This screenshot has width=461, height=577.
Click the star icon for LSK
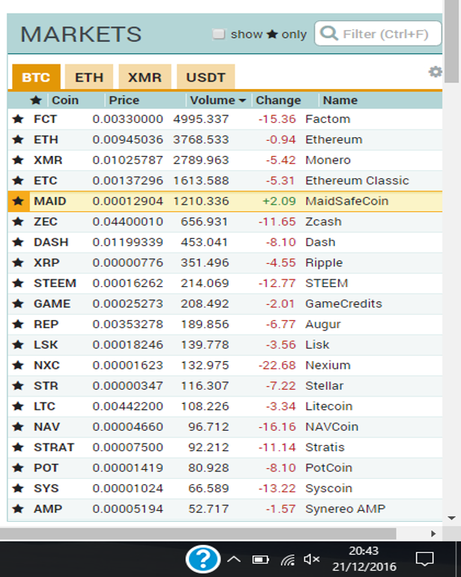18,345
